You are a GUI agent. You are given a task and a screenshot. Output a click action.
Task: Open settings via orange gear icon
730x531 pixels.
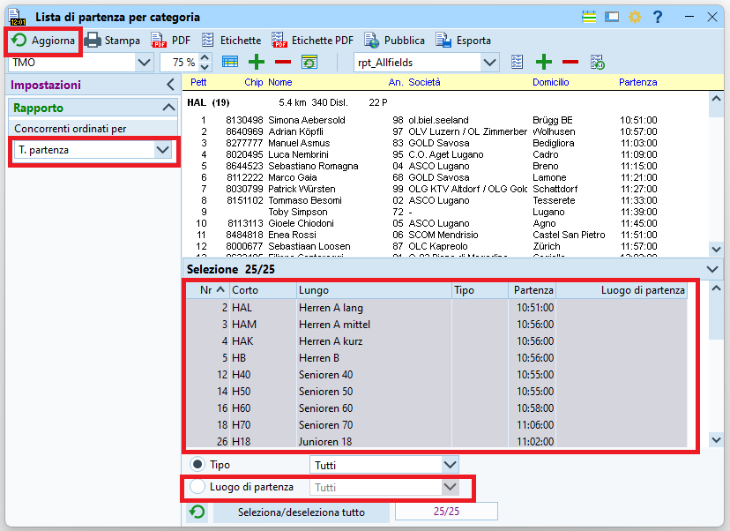[635, 18]
